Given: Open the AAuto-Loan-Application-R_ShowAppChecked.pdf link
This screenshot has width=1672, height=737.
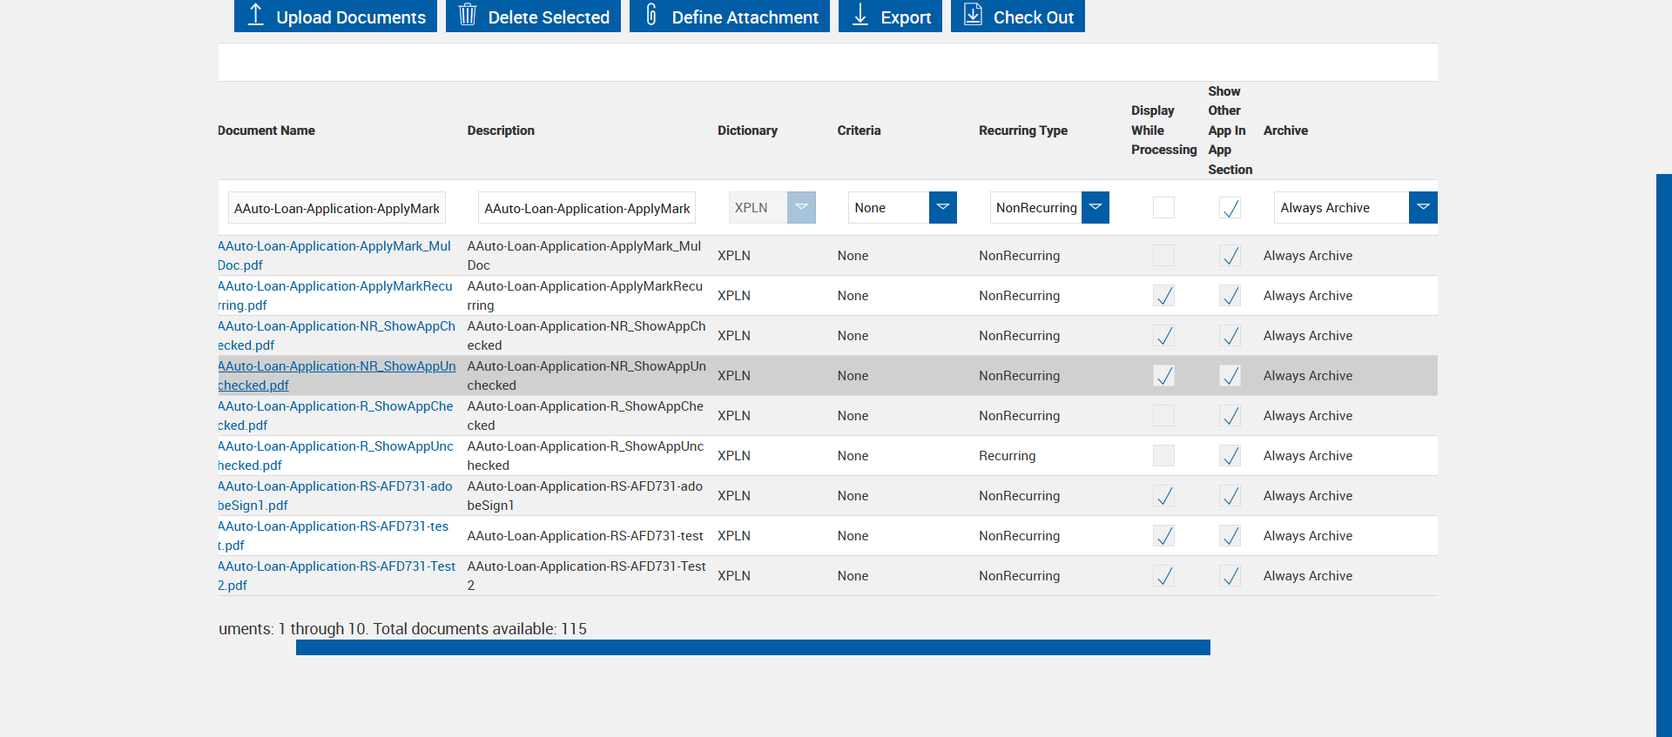Looking at the screenshot, I should [x=335, y=416].
